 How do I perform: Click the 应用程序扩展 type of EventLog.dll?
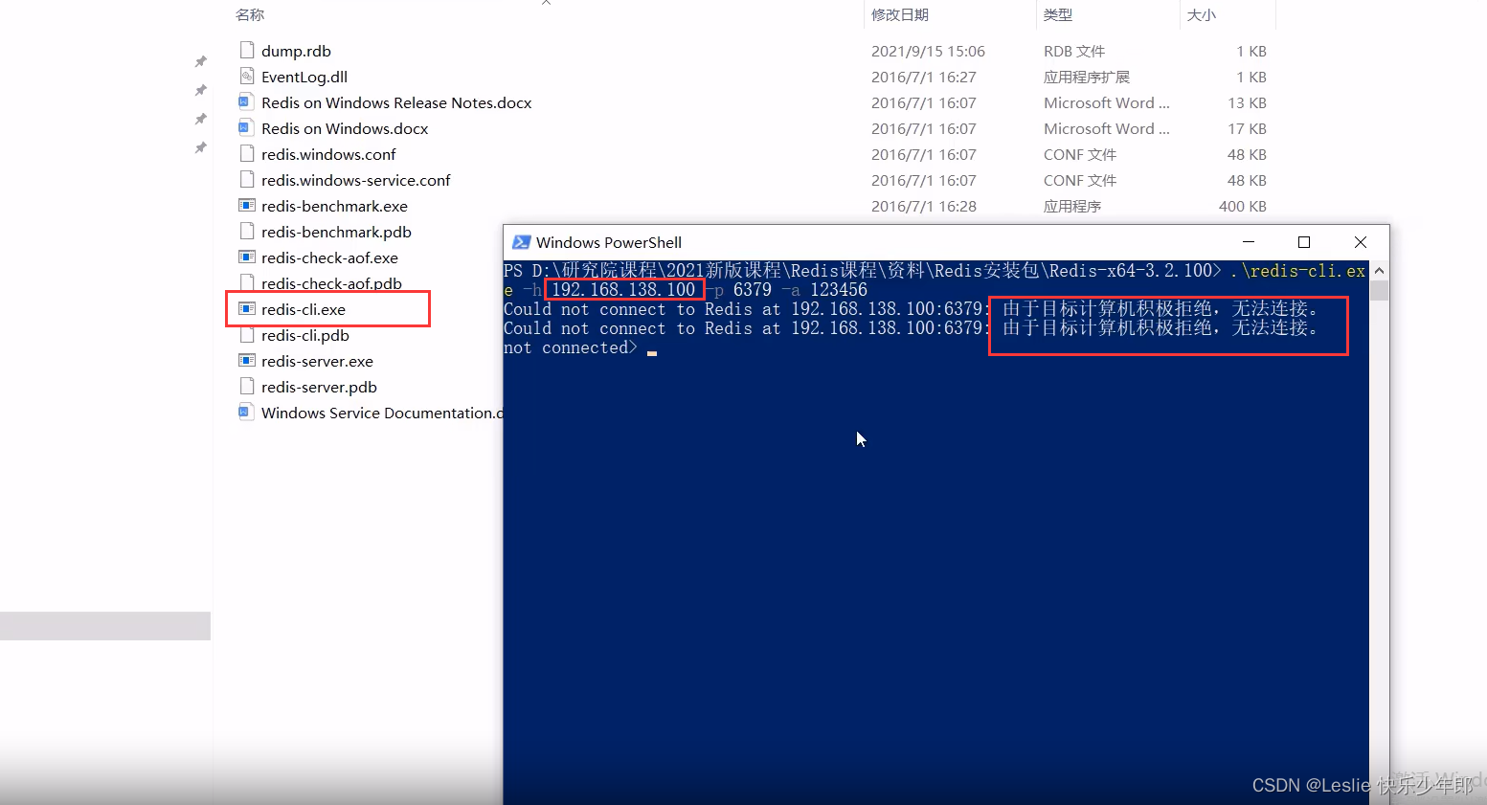tap(1087, 77)
